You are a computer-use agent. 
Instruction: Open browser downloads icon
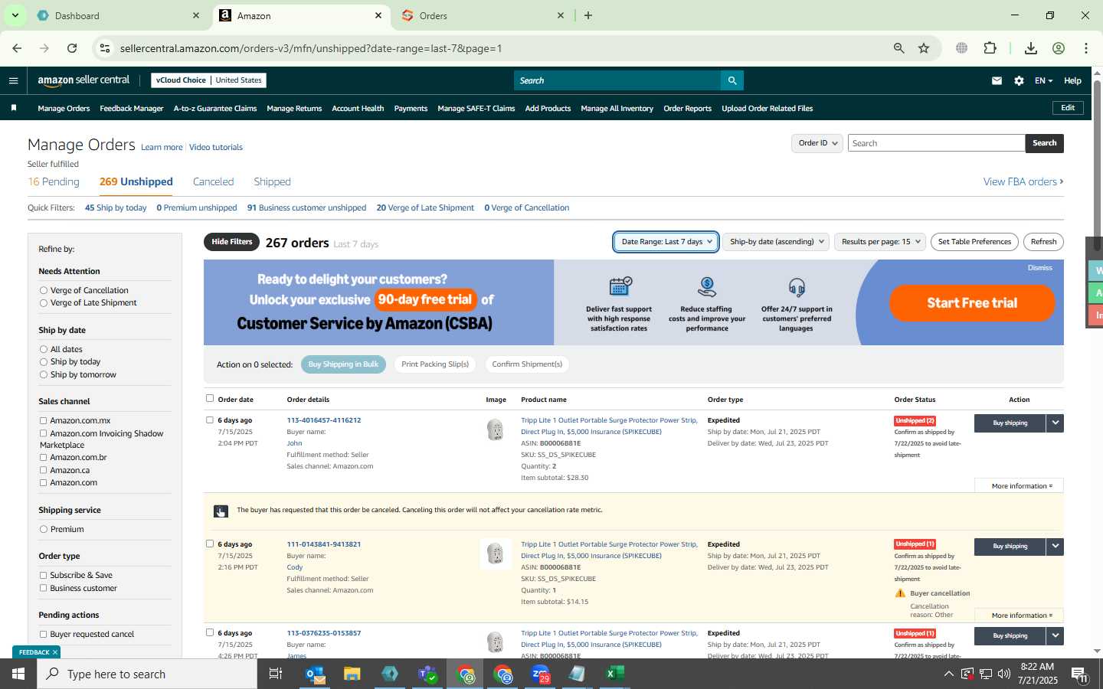pos(1031,48)
